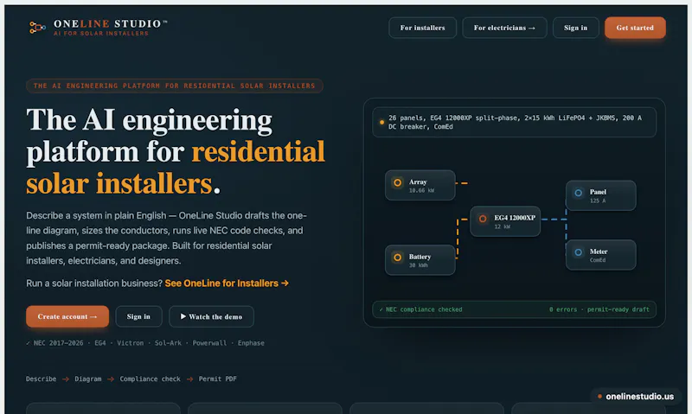
Task: Click the arrow between Describe and Diagram
Action: [66, 379]
